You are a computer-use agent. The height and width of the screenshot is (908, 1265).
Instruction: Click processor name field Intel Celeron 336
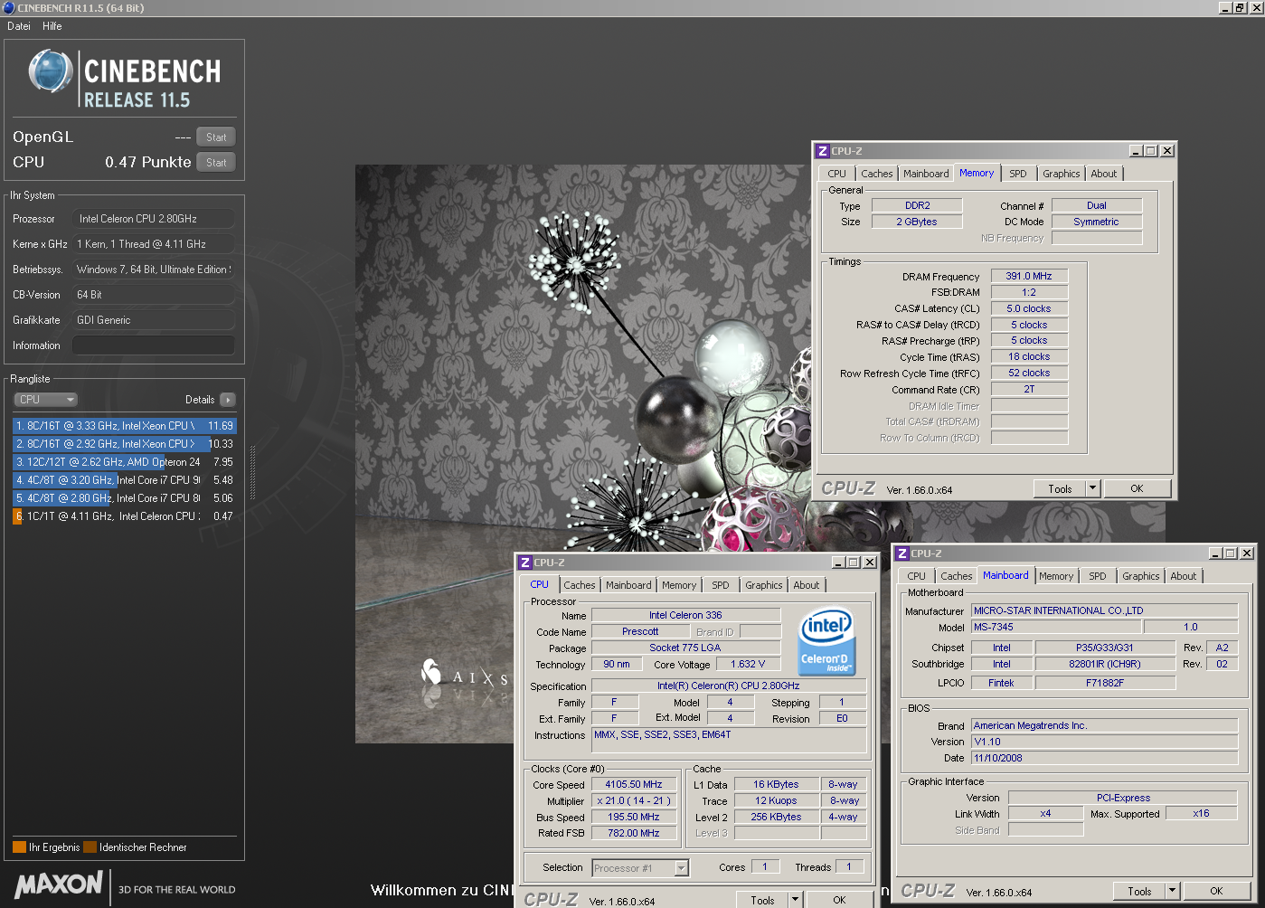[685, 615]
